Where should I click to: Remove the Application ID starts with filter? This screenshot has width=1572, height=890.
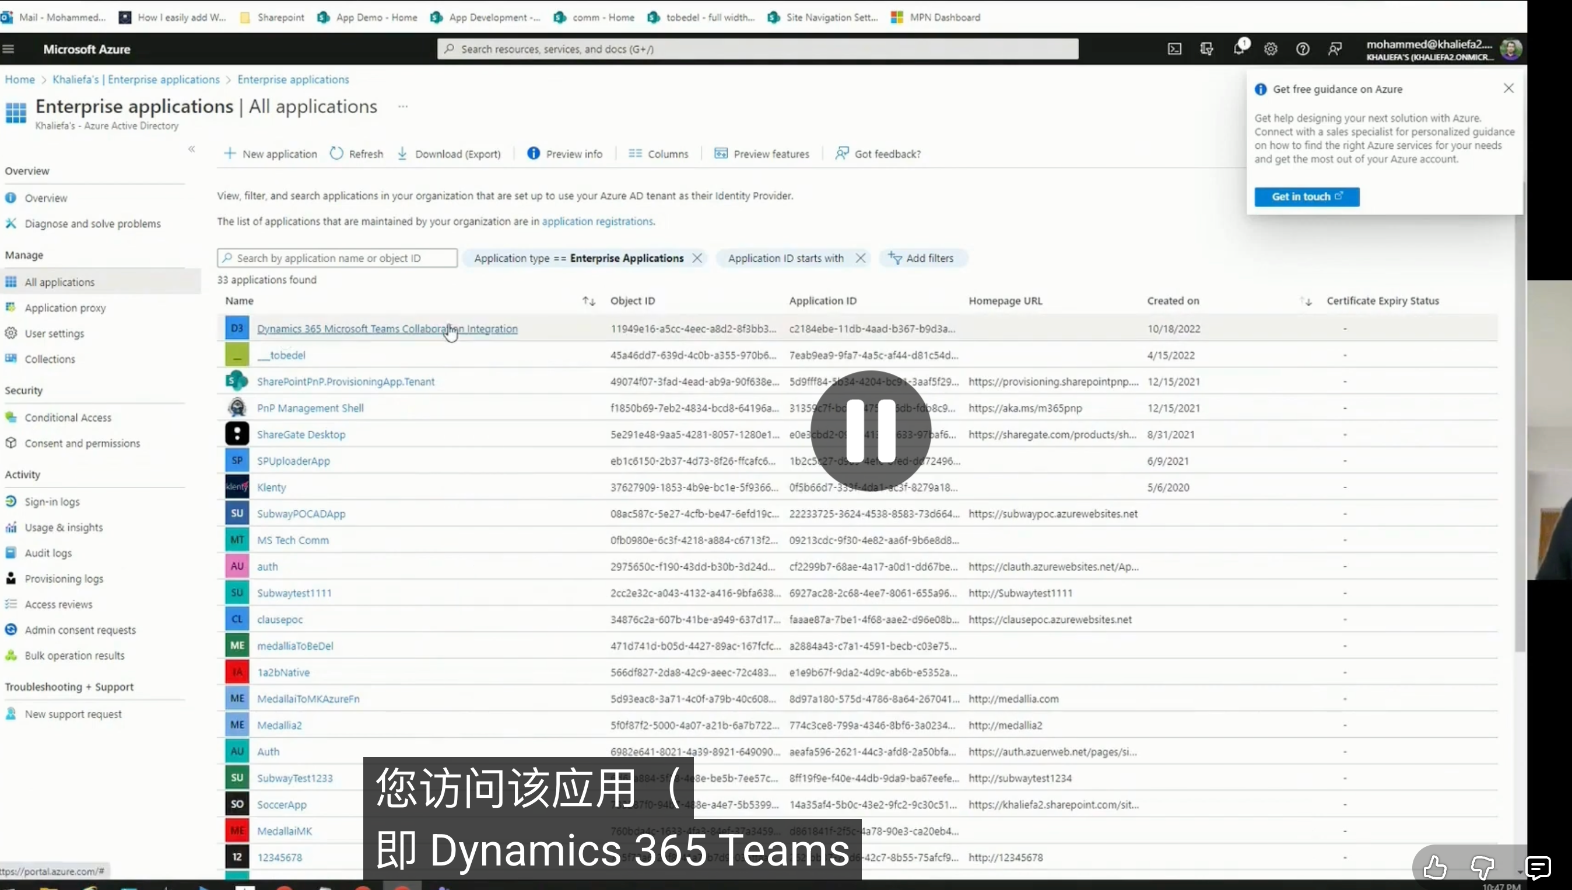[860, 258]
